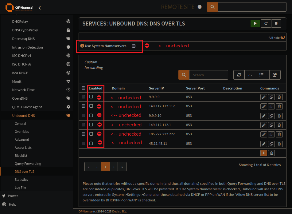Collapse the sidebar with the chevron
This screenshot has height=214, width=292.
coord(40,8)
